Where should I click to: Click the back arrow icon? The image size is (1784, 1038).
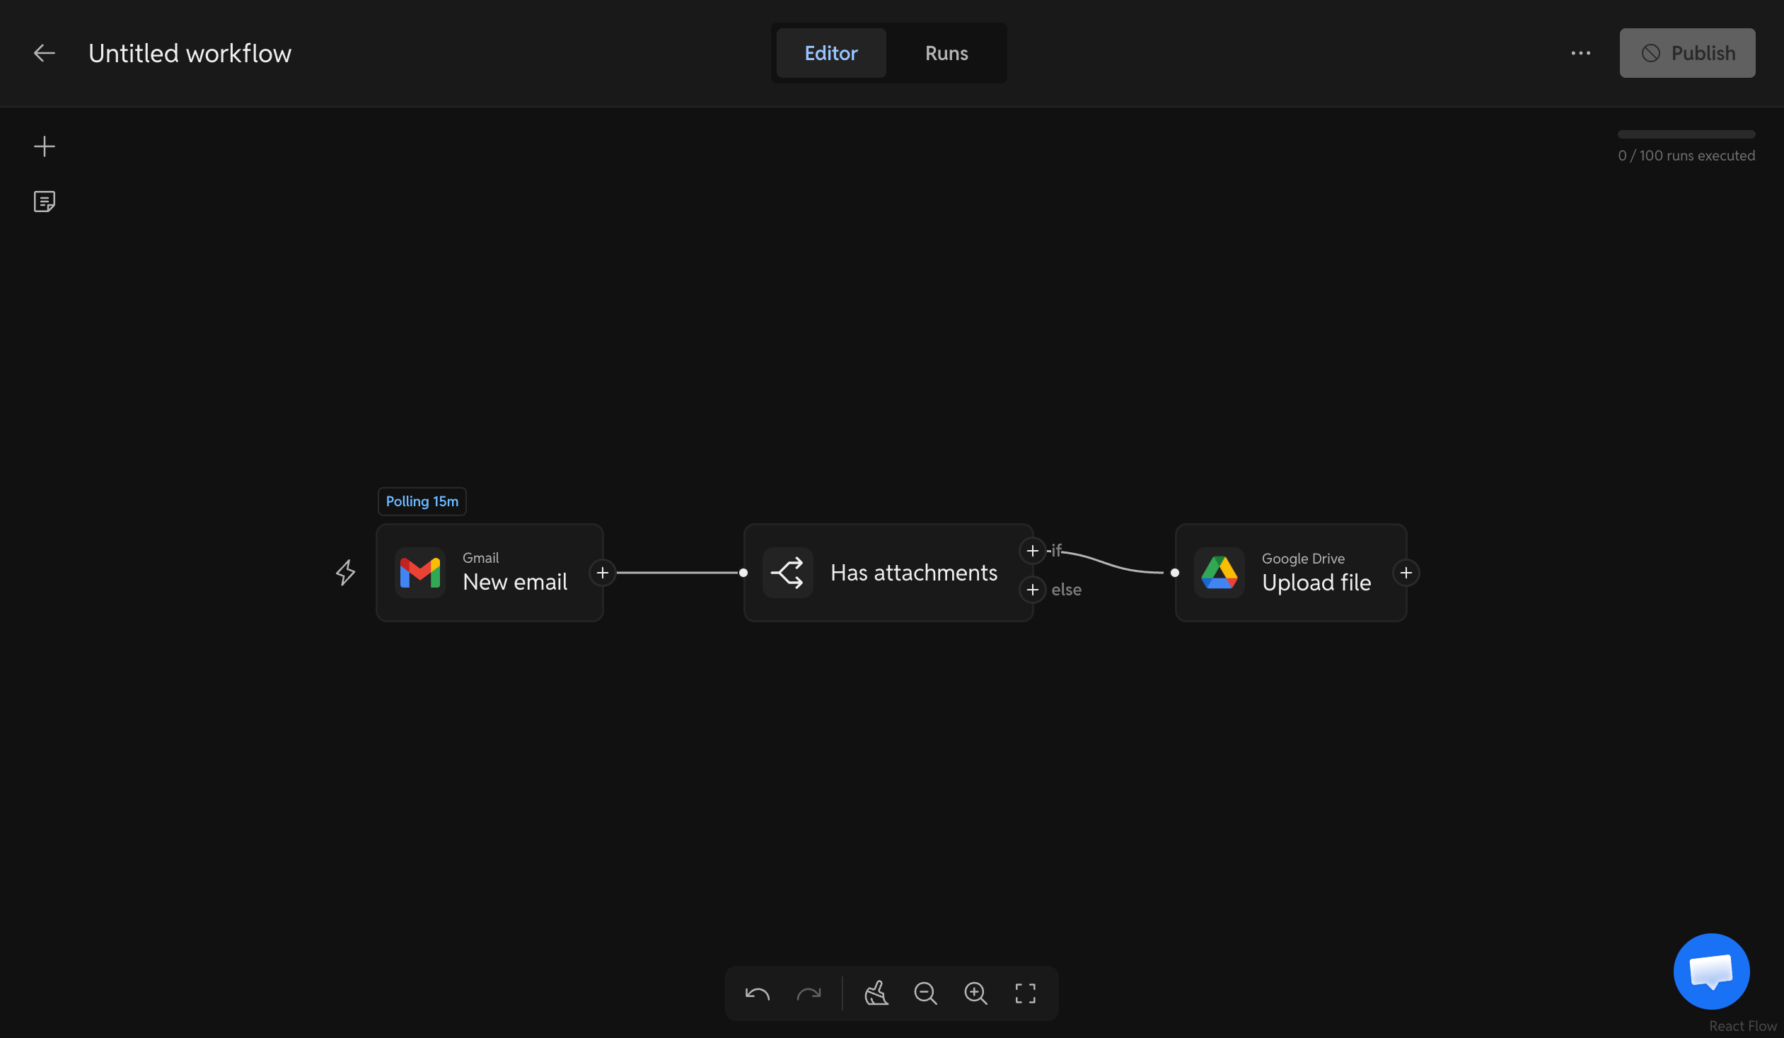[x=44, y=53]
